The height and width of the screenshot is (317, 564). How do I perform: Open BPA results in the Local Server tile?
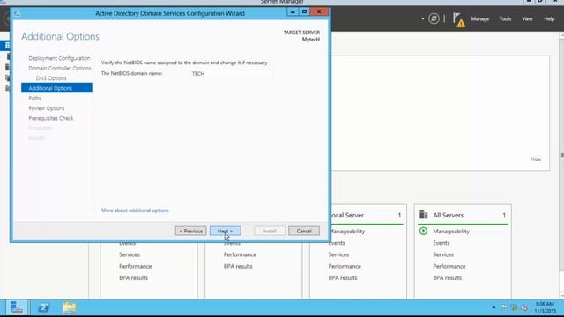pyautogui.click(x=343, y=278)
